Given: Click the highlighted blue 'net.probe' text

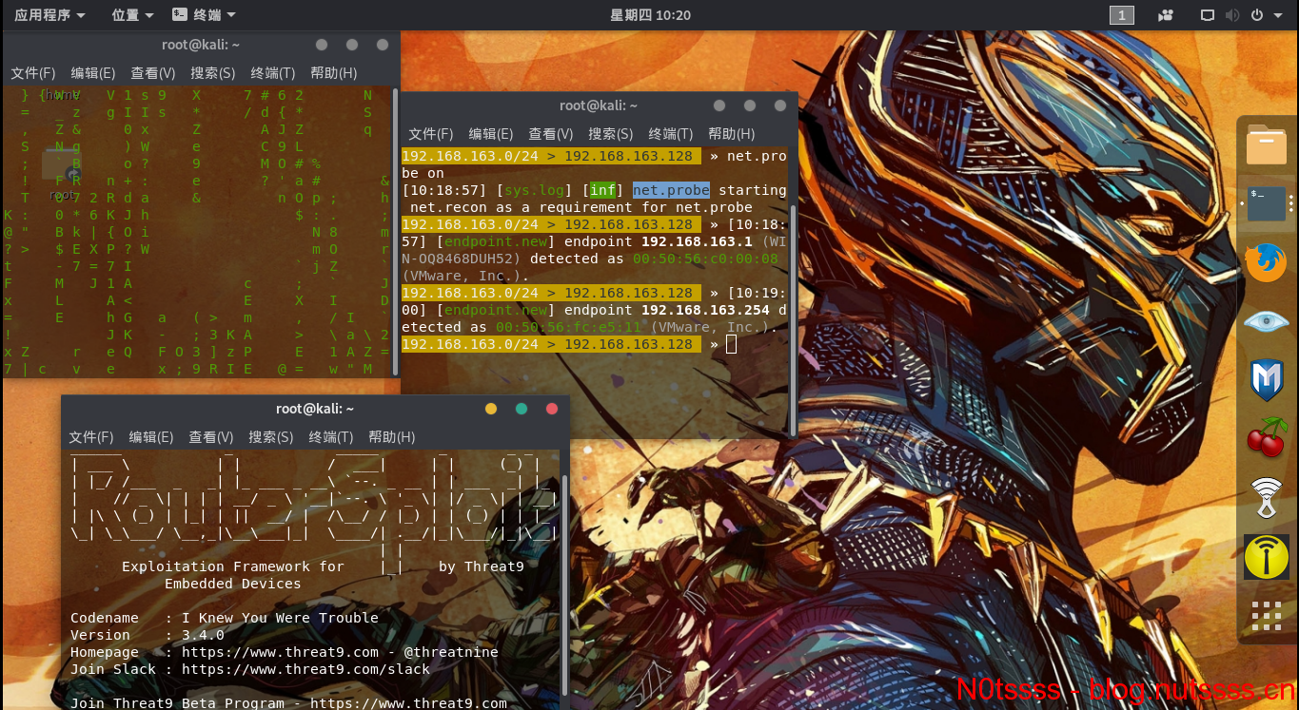Looking at the screenshot, I should (671, 190).
